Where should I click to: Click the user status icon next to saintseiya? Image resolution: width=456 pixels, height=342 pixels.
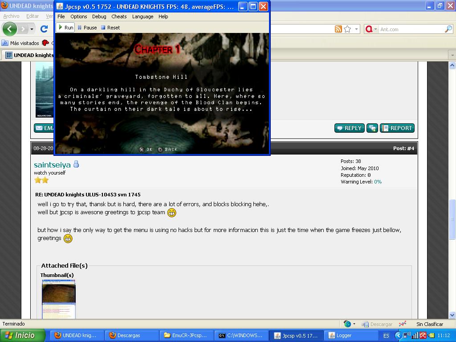pyautogui.click(x=76, y=164)
